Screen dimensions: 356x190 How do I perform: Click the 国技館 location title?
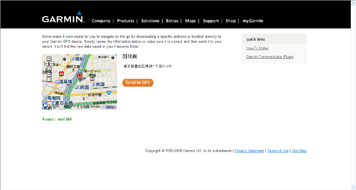pyautogui.click(x=130, y=56)
